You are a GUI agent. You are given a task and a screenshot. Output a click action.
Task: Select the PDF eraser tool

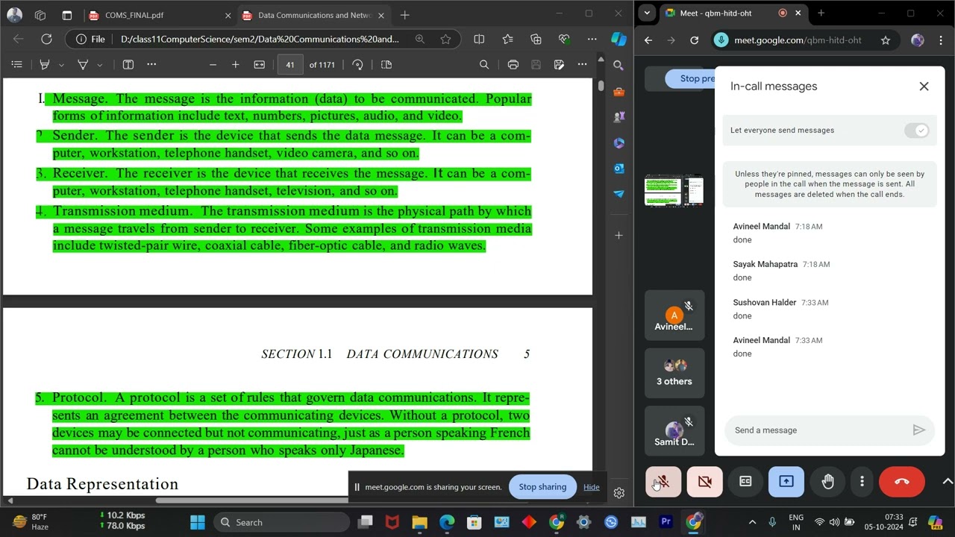(83, 65)
